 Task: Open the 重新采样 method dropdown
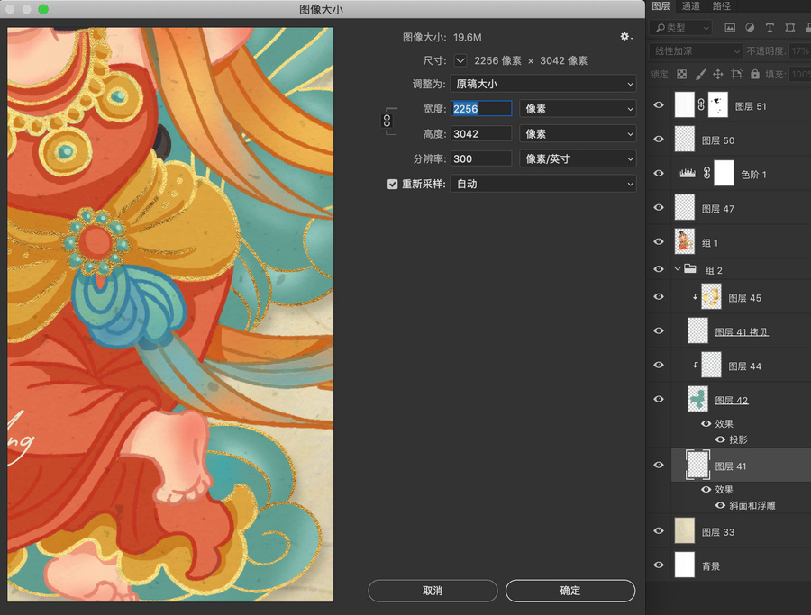pos(543,184)
